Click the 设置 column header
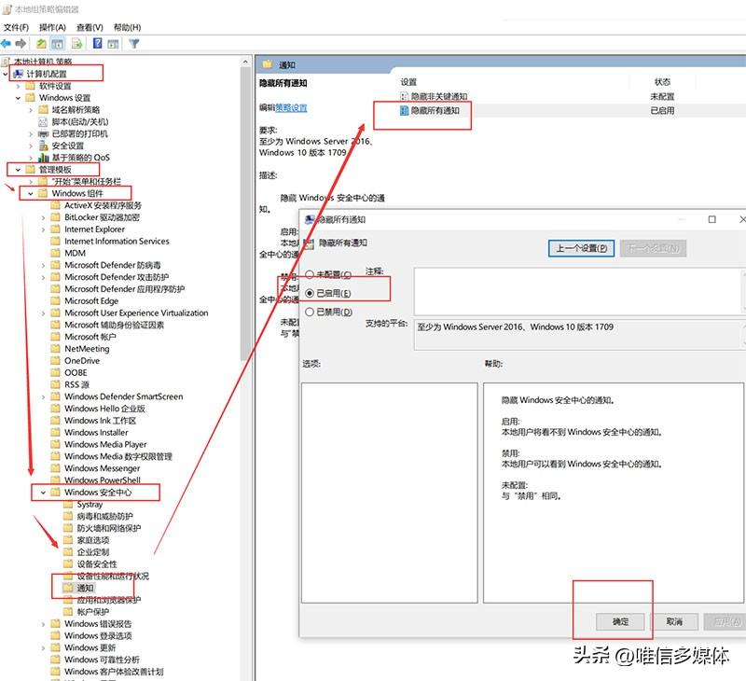 pyautogui.click(x=408, y=82)
